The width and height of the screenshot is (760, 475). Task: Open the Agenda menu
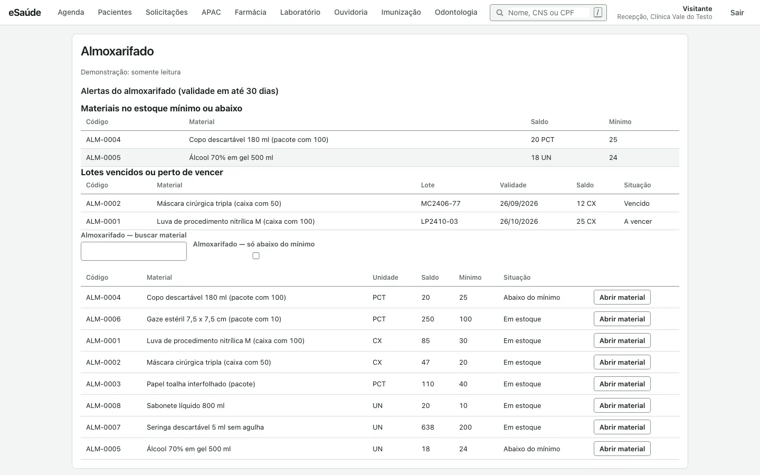point(71,12)
